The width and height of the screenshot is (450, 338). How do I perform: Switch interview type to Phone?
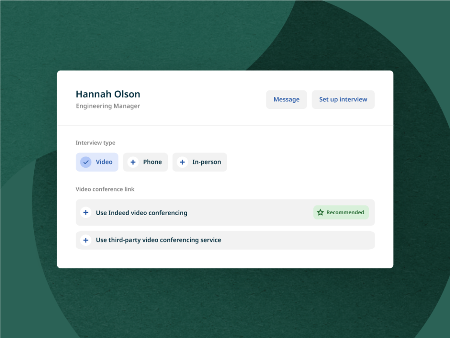coord(145,162)
